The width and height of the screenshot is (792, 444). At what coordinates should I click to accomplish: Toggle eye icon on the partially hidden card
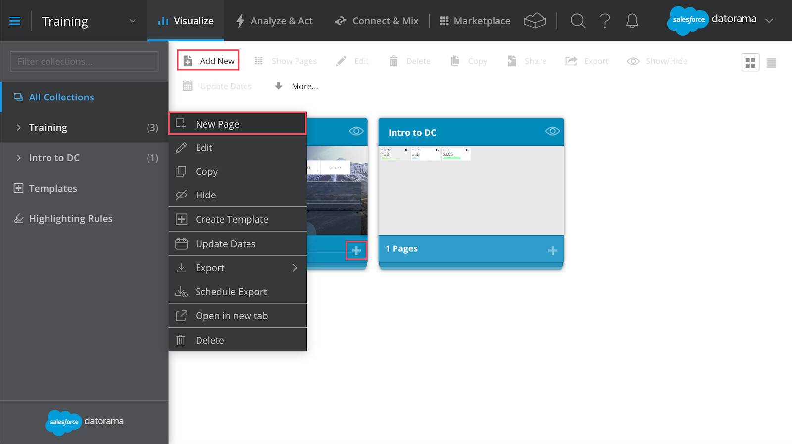(356, 131)
